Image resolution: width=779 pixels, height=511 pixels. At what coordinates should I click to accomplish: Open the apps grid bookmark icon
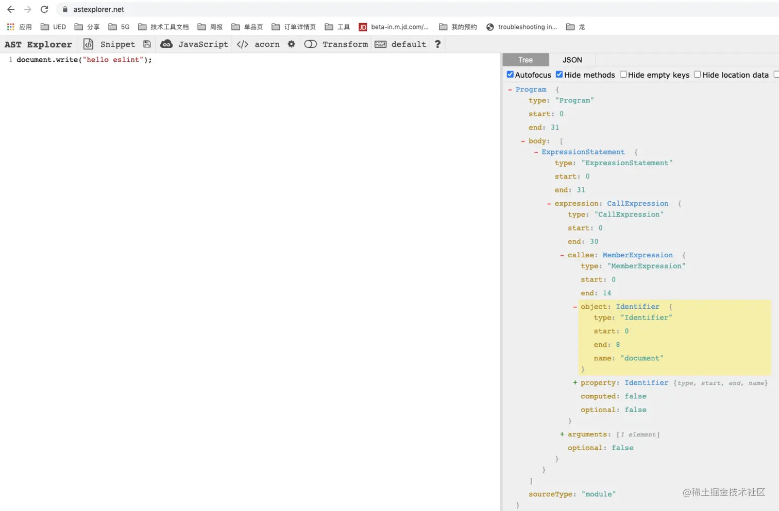10,27
